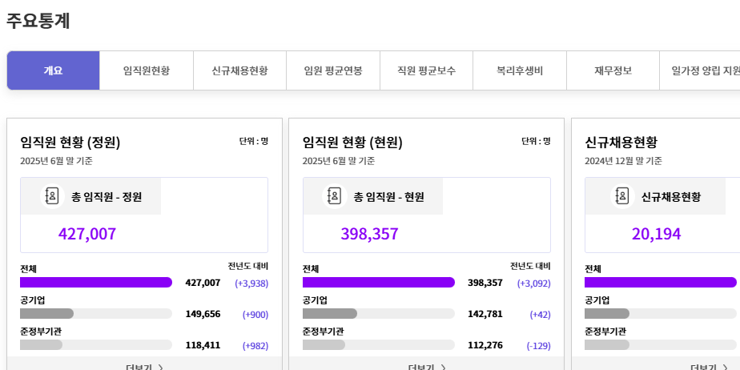Click the 142,781 공기업 value

click(485, 314)
